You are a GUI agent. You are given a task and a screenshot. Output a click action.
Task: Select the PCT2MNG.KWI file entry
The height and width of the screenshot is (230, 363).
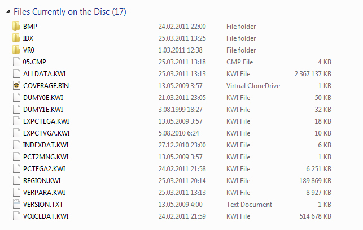(46, 157)
